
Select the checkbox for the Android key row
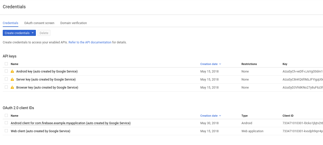[x=6, y=71]
